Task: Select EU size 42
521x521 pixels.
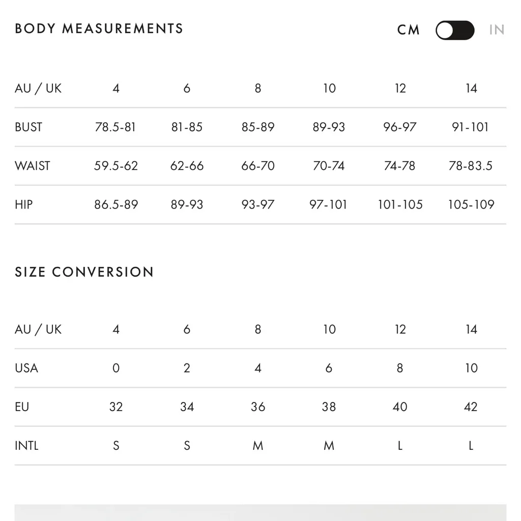Action: tap(471, 407)
